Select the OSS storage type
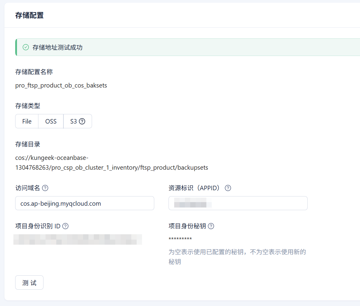360x306 pixels. (51, 121)
